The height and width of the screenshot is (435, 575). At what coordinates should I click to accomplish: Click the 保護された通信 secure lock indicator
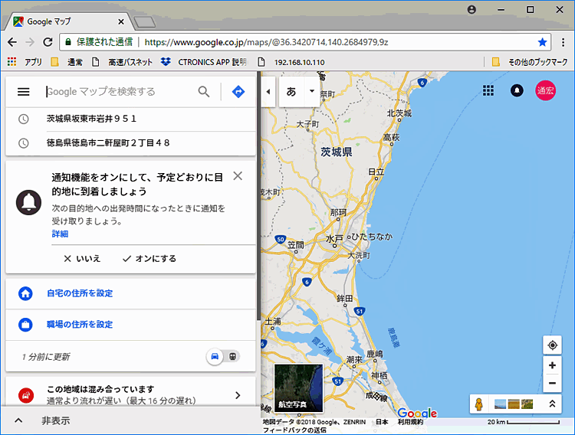pyautogui.click(x=99, y=42)
